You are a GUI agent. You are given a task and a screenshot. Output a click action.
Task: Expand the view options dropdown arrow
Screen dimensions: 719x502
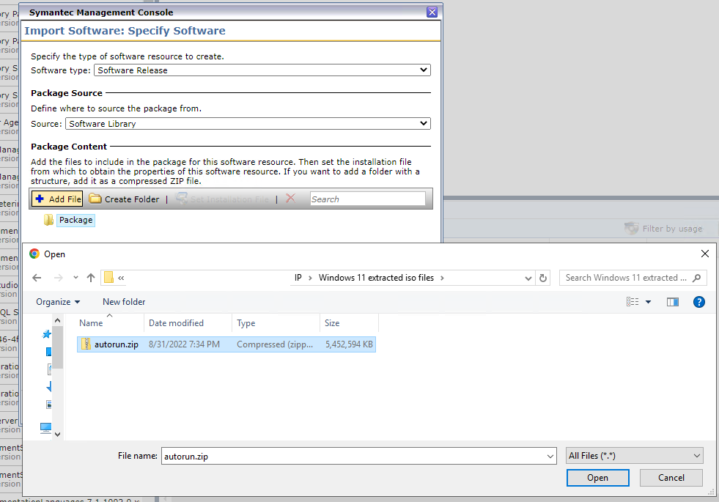649,302
